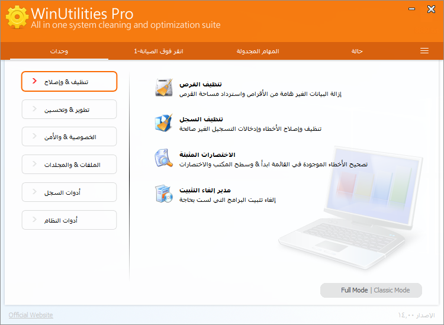Click the chevron beside تطوير & وتحسين
Viewport: 444px width, 325px height.
(x=34, y=109)
